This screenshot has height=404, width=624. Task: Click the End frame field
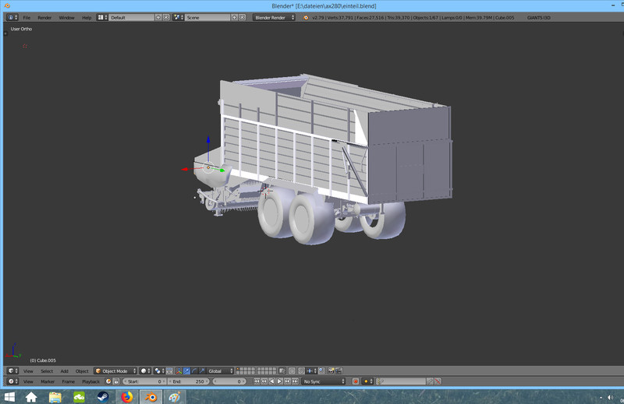click(187, 381)
